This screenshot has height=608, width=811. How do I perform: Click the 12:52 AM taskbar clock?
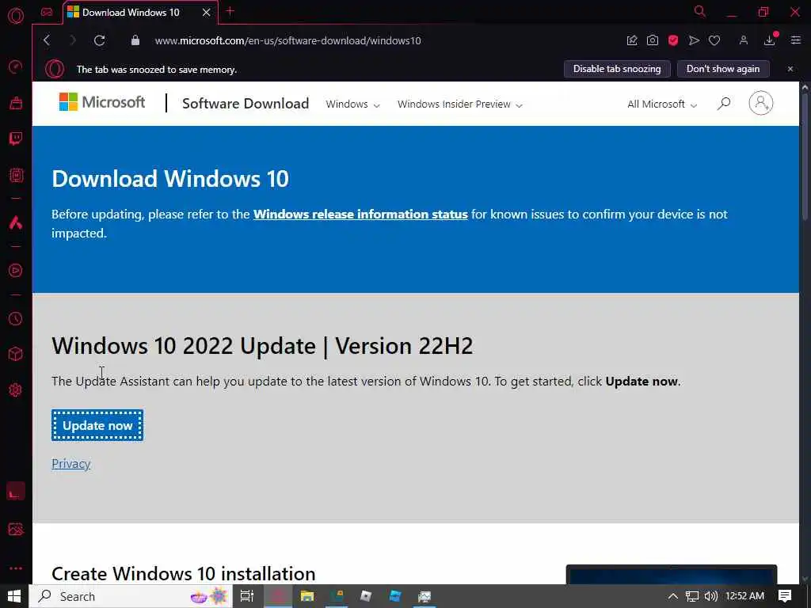(744, 597)
